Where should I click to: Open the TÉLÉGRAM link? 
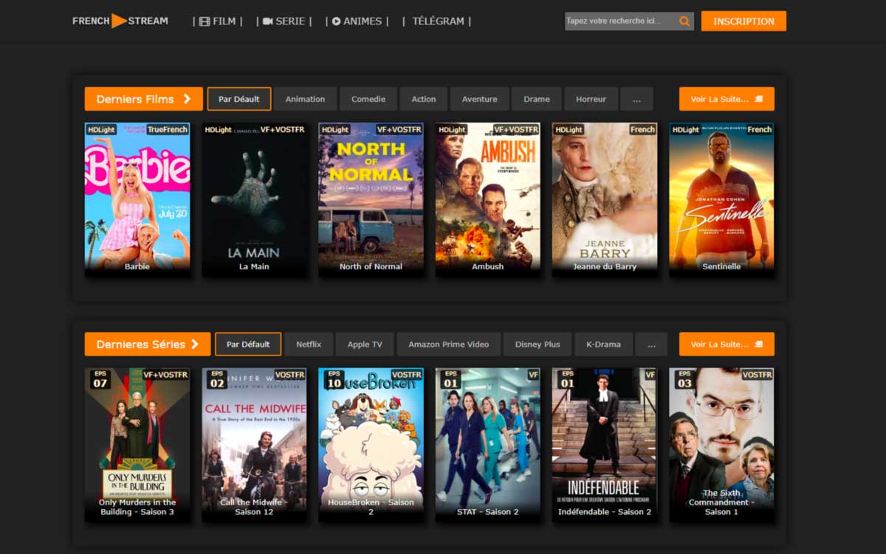pyautogui.click(x=437, y=21)
